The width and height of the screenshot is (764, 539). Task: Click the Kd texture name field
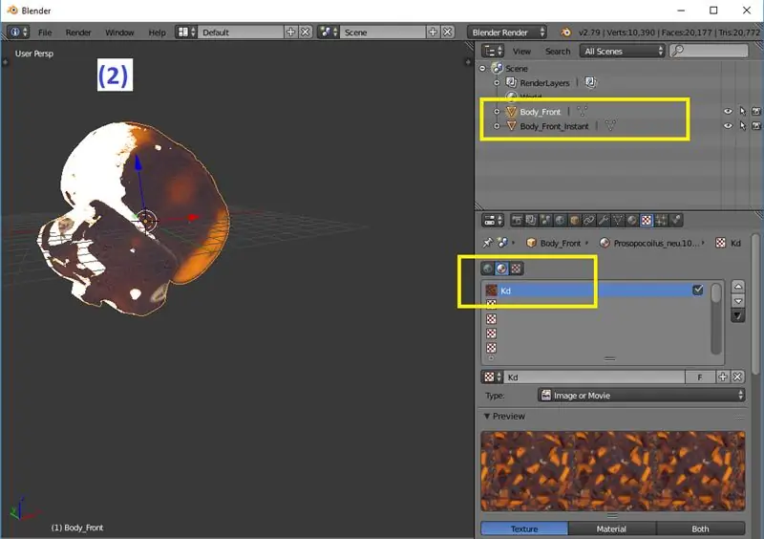(x=592, y=377)
